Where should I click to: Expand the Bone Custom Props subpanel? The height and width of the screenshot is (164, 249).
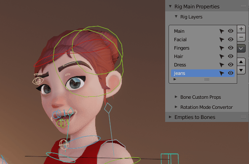click(176, 97)
